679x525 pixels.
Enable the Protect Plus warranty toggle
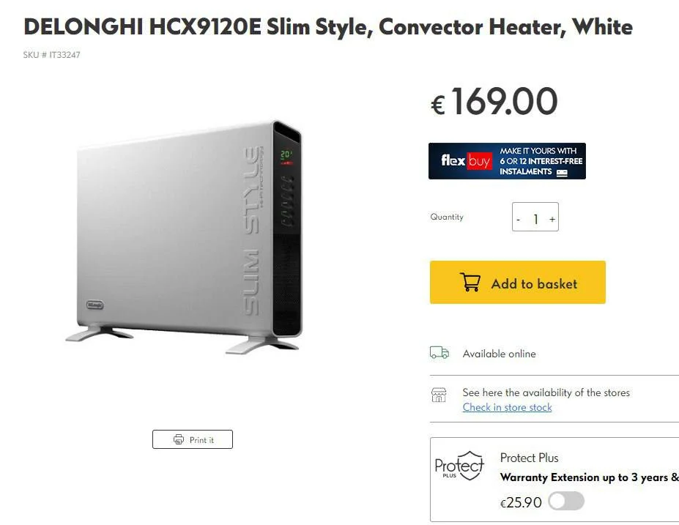566,501
